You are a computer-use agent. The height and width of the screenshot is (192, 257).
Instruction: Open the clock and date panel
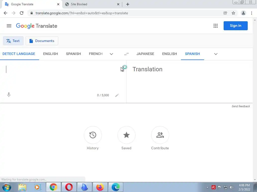[x=244, y=187]
